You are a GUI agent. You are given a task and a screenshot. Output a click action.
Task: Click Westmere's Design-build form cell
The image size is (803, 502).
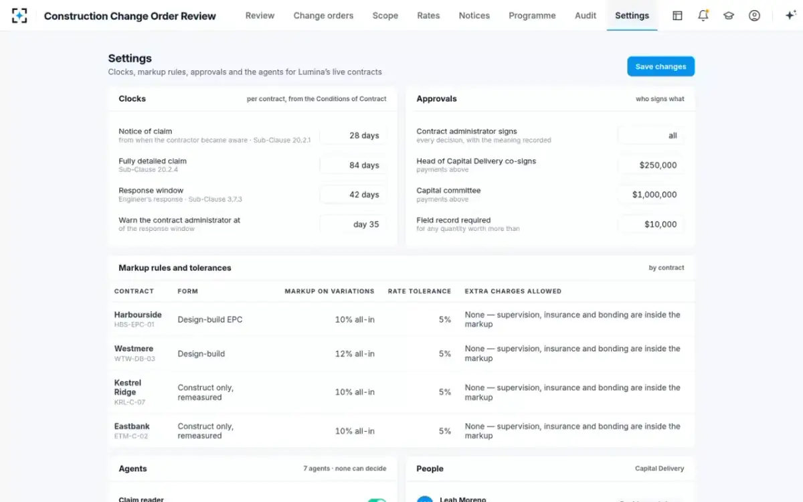click(x=201, y=353)
